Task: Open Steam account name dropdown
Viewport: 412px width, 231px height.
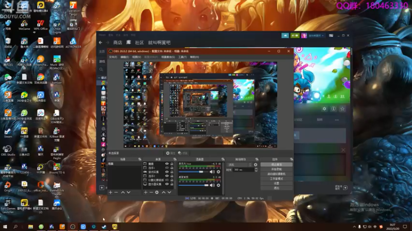Action: [316, 35]
